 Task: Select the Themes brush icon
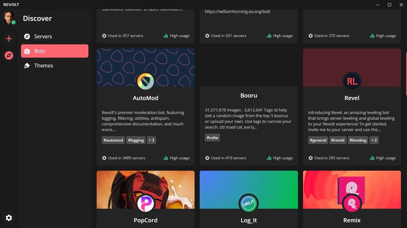pos(27,66)
